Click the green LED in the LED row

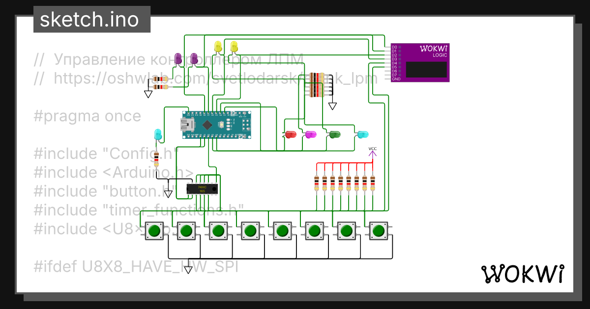(x=334, y=134)
